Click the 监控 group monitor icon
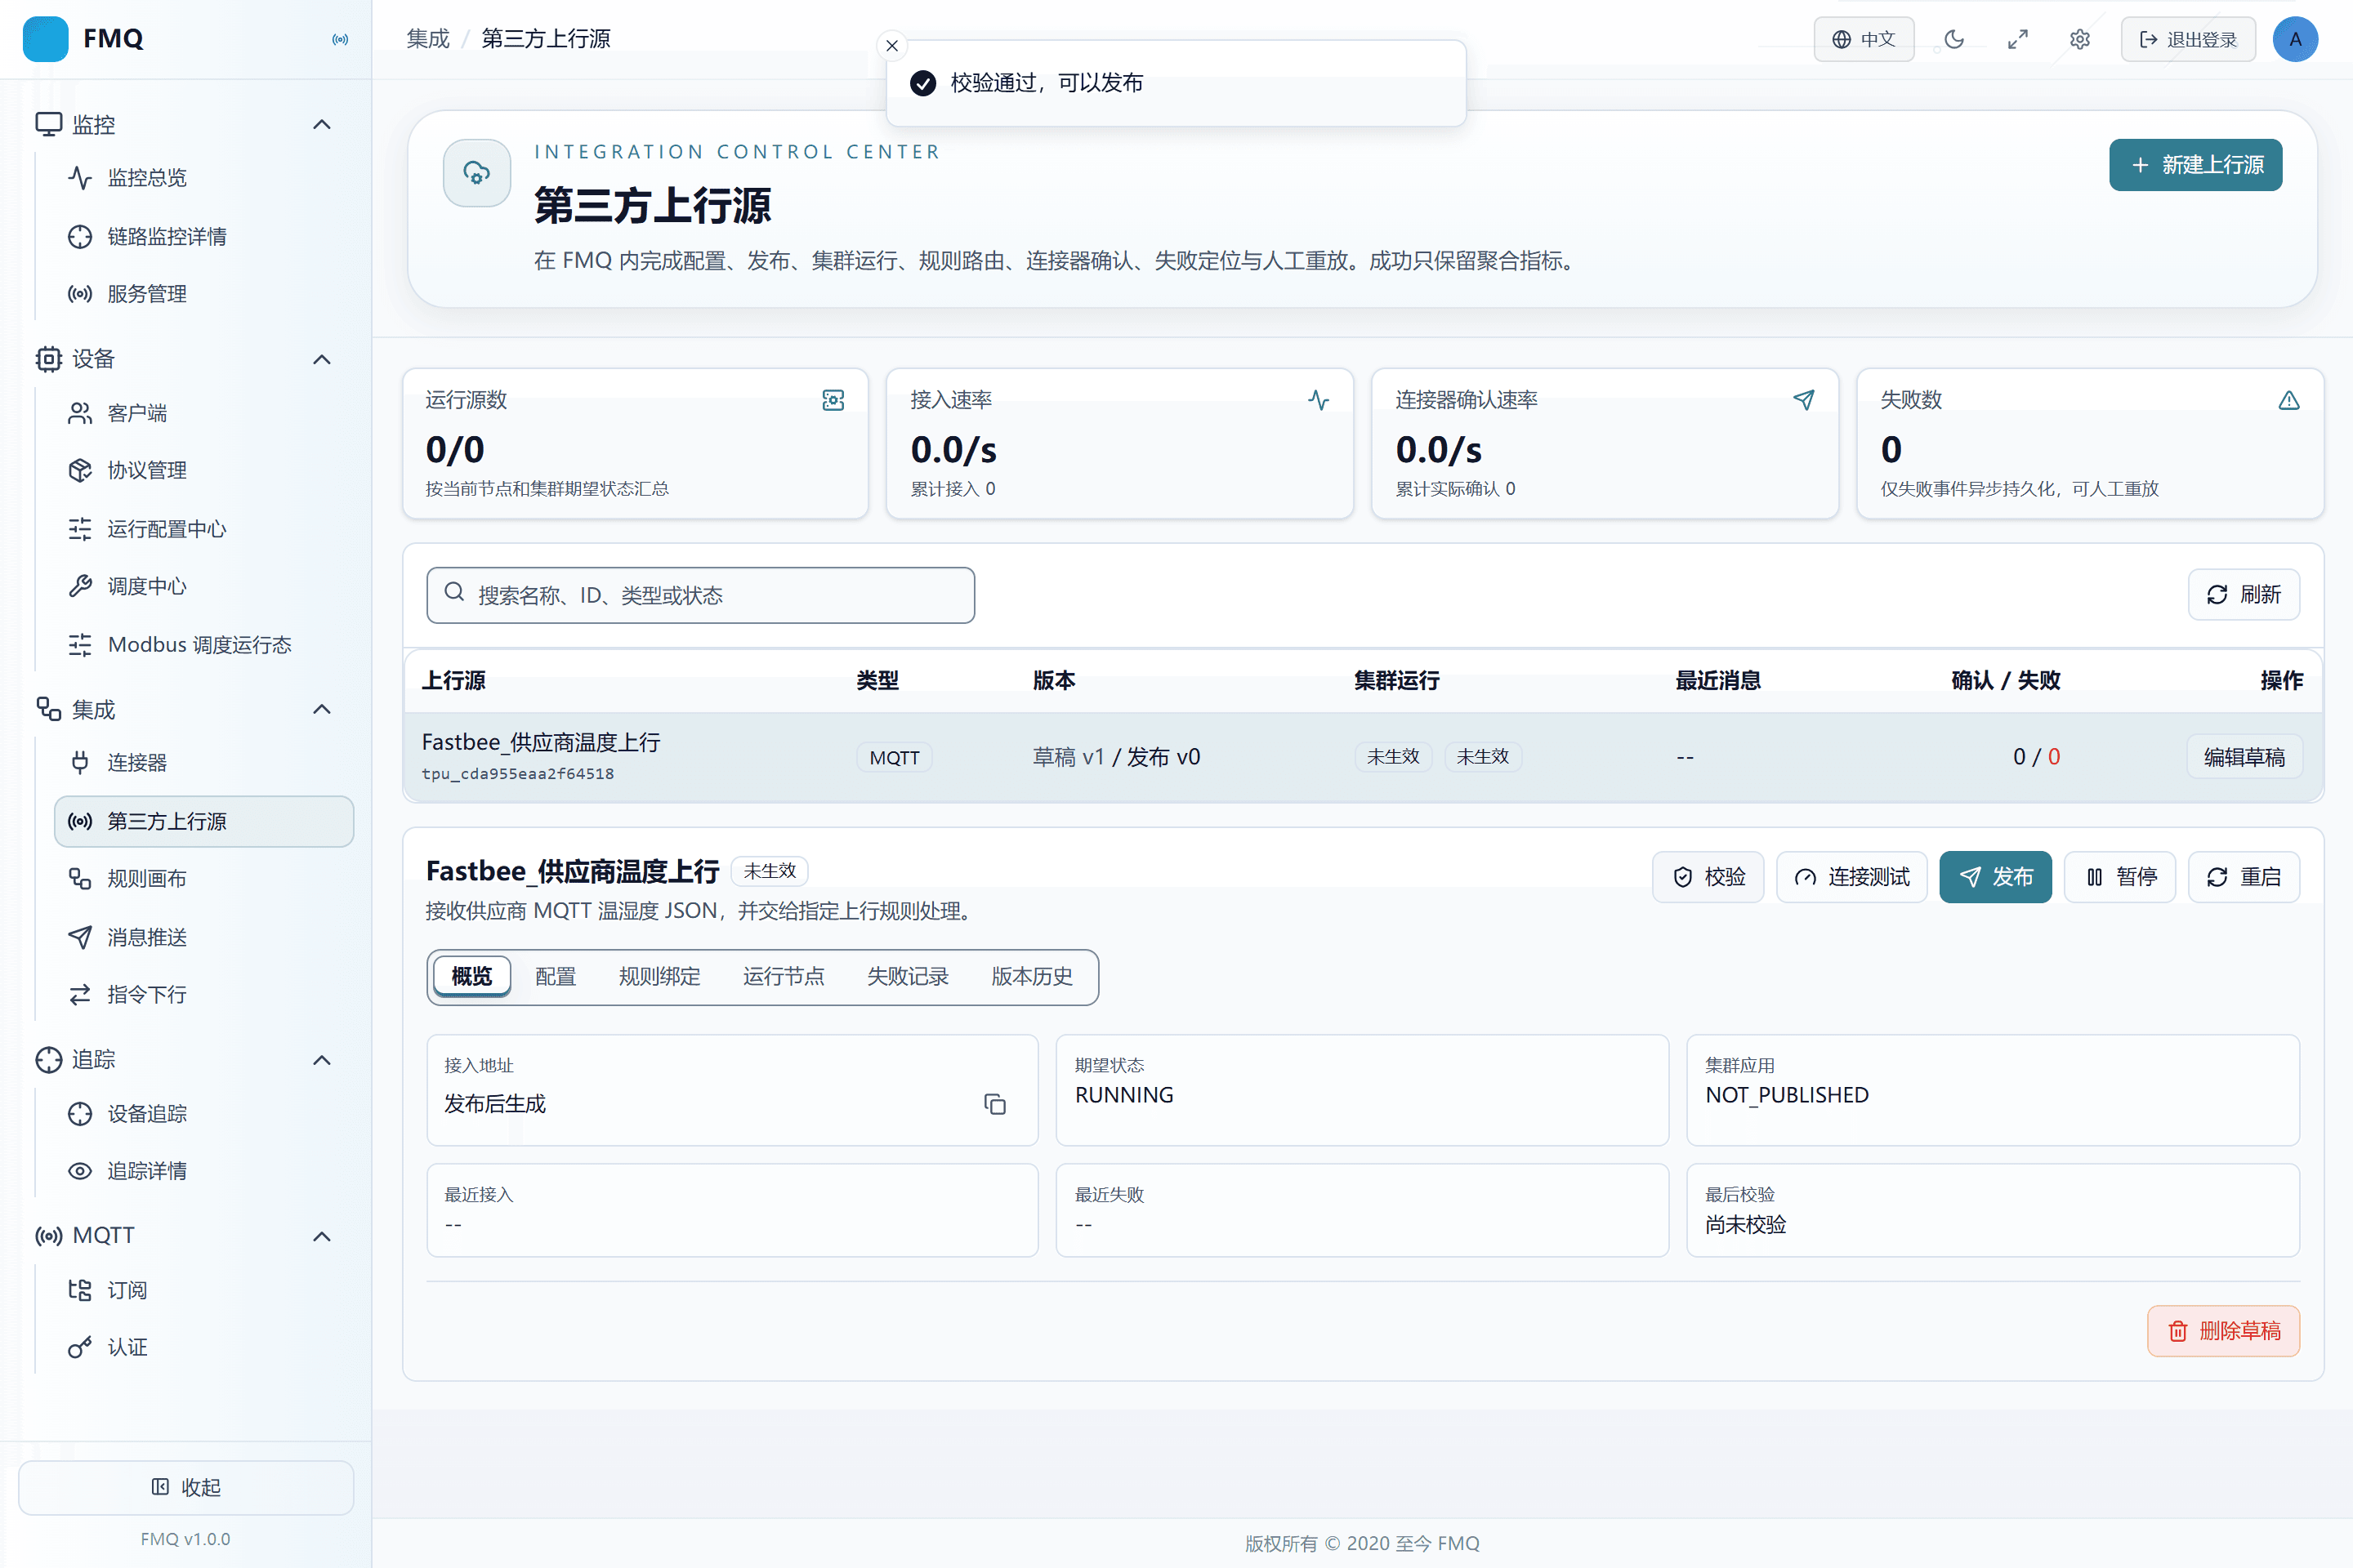Screen dimensions: 2353x1568 tap(48, 125)
